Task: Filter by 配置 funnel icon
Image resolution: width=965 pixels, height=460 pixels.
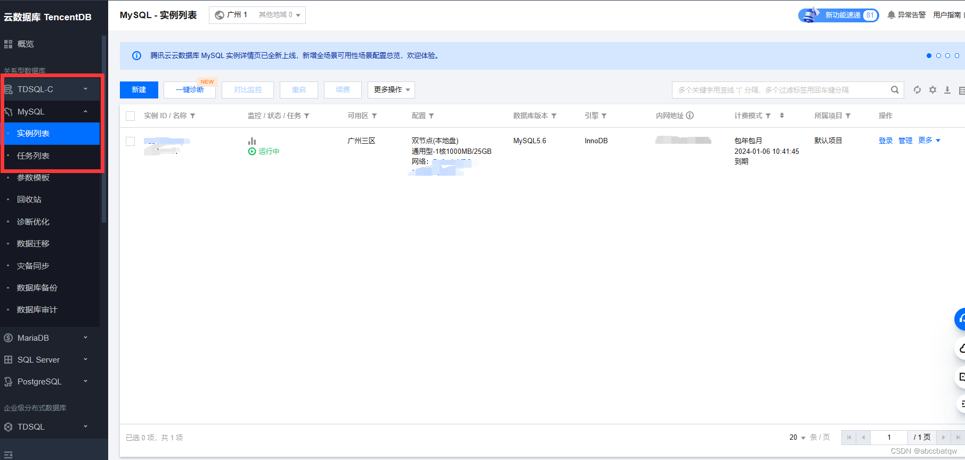Action: tap(431, 116)
